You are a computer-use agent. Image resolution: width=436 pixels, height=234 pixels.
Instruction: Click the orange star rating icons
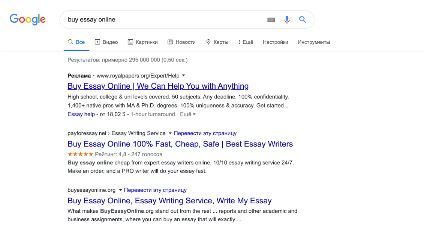[80, 154]
